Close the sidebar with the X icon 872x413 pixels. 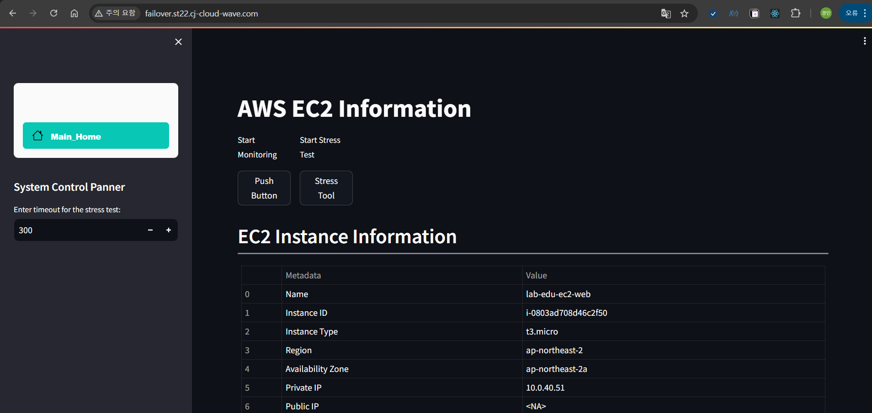[x=178, y=42]
